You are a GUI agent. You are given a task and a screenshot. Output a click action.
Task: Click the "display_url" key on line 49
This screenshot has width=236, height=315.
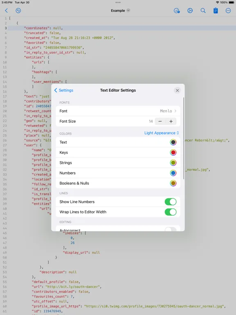point(77,253)
